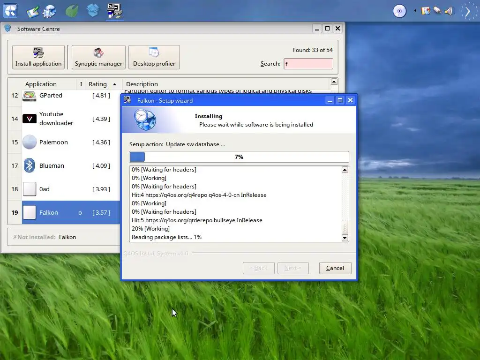The height and width of the screenshot is (360, 480).
Task: Click the 'Found: 33 of 54' label
Action: click(x=313, y=50)
